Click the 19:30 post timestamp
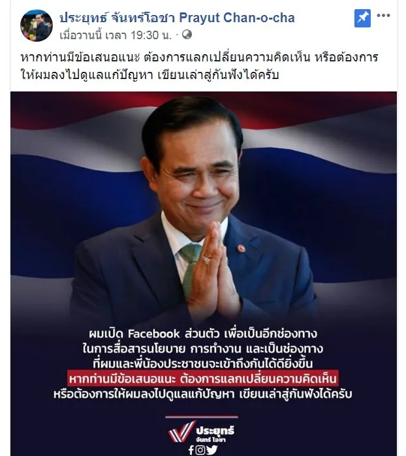 point(116,35)
